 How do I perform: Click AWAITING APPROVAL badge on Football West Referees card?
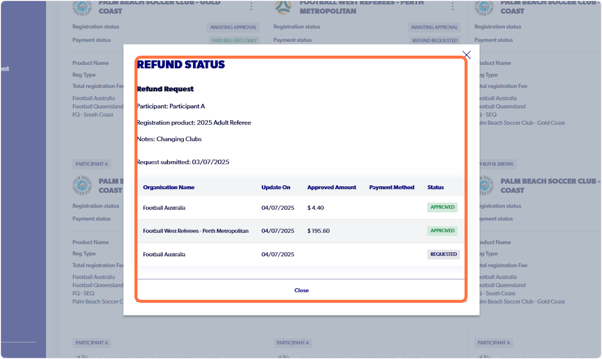point(434,28)
